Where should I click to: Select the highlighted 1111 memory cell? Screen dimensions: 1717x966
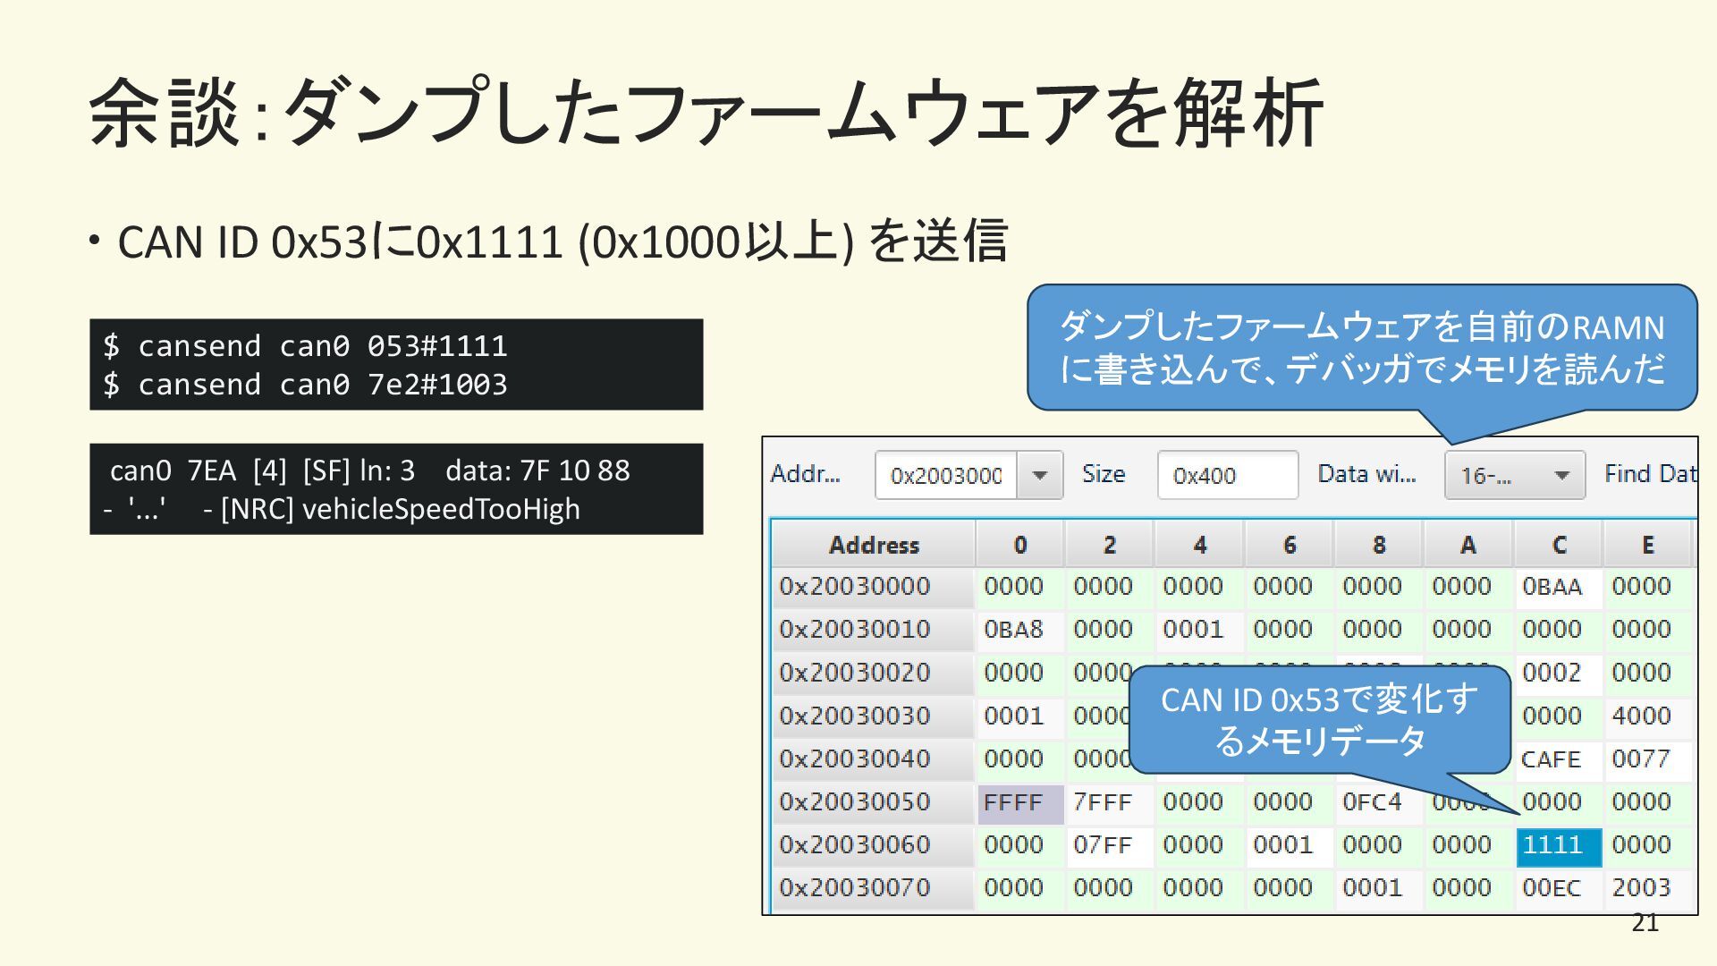[x=1557, y=845]
